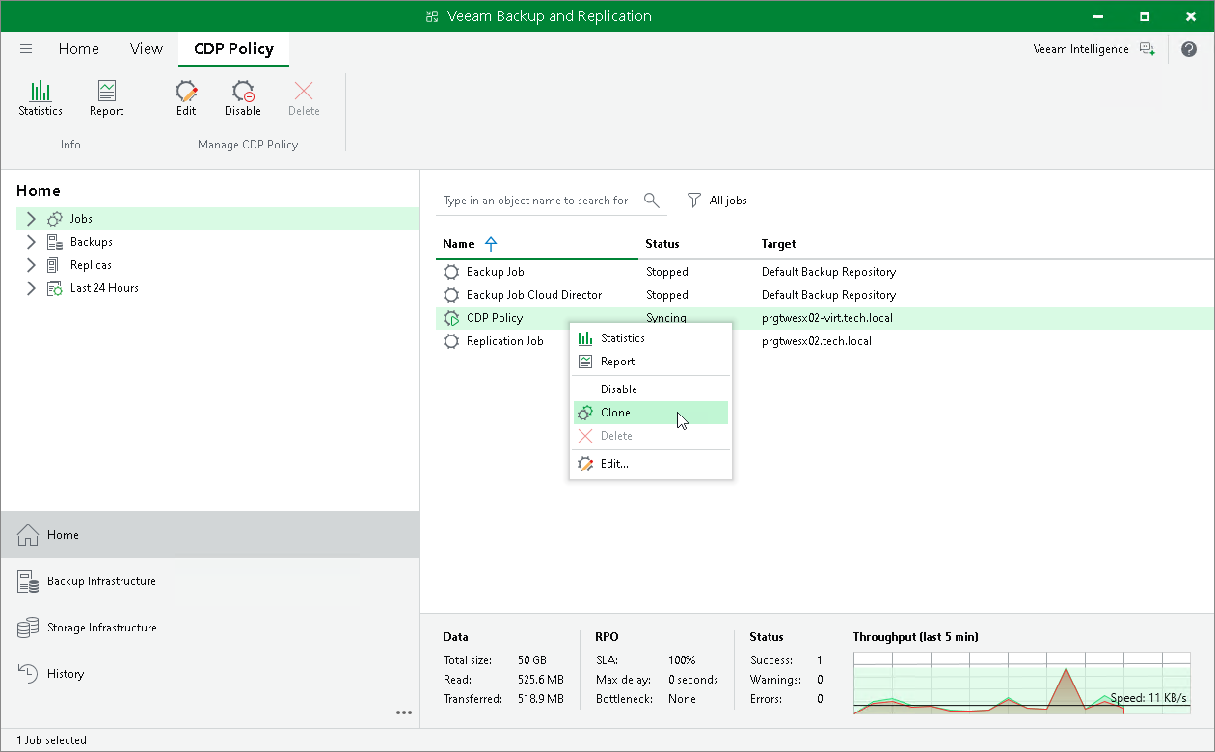The width and height of the screenshot is (1215, 752).
Task: Click the search magnifier icon
Action: tap(652, 201)
